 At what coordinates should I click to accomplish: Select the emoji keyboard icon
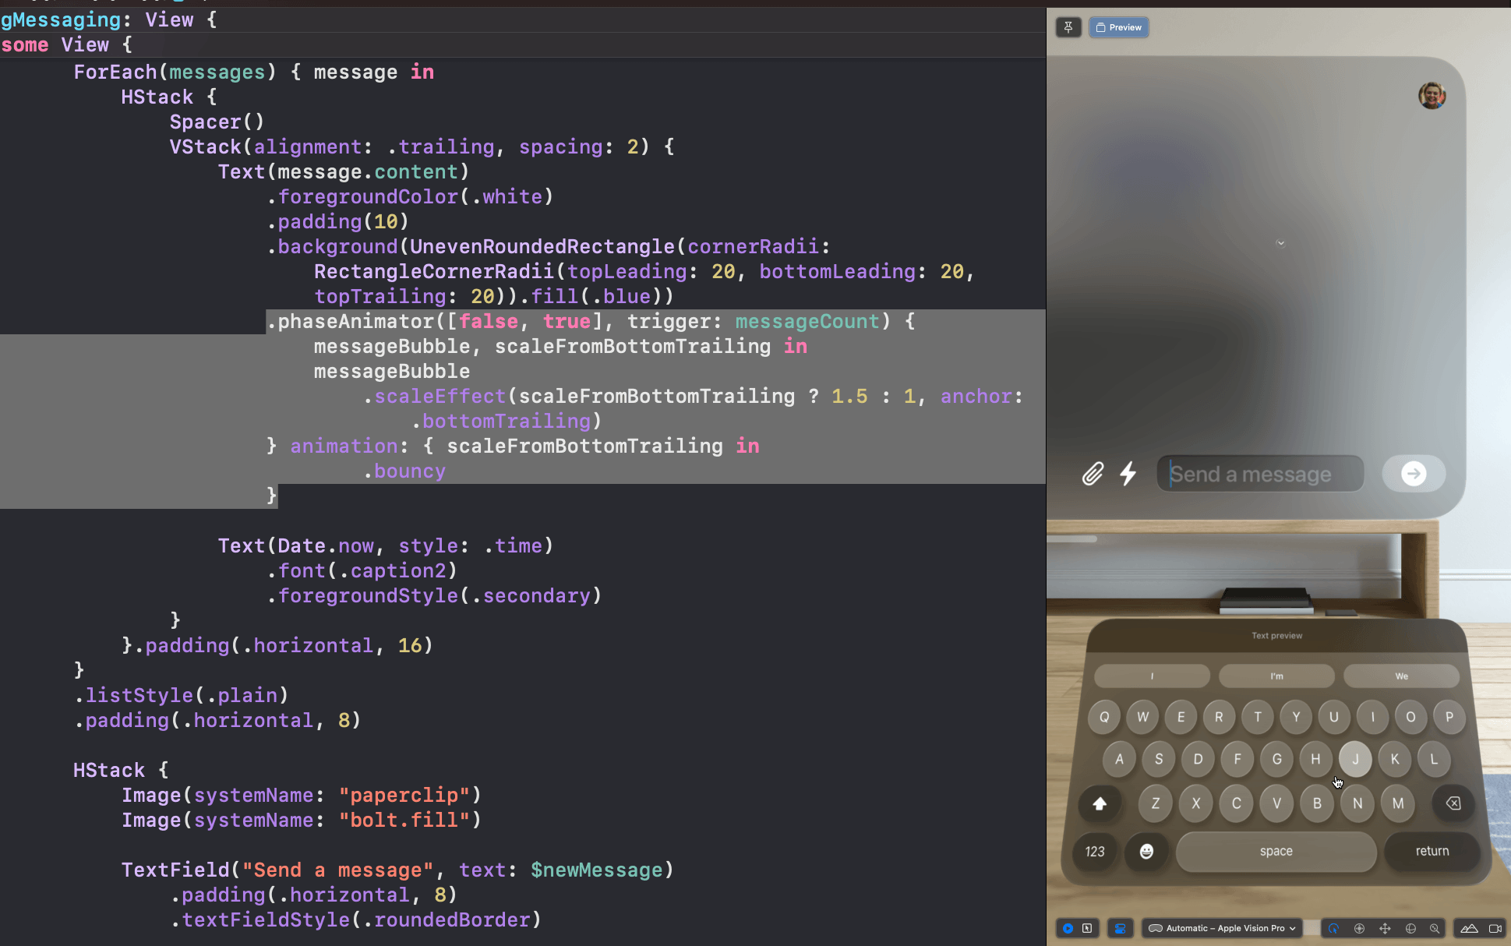(x=1146, y=851)
